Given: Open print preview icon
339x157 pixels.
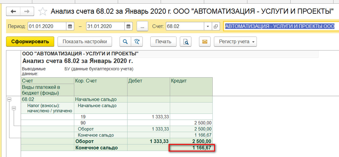Looking at the screenshot, I should coord(186,42).
